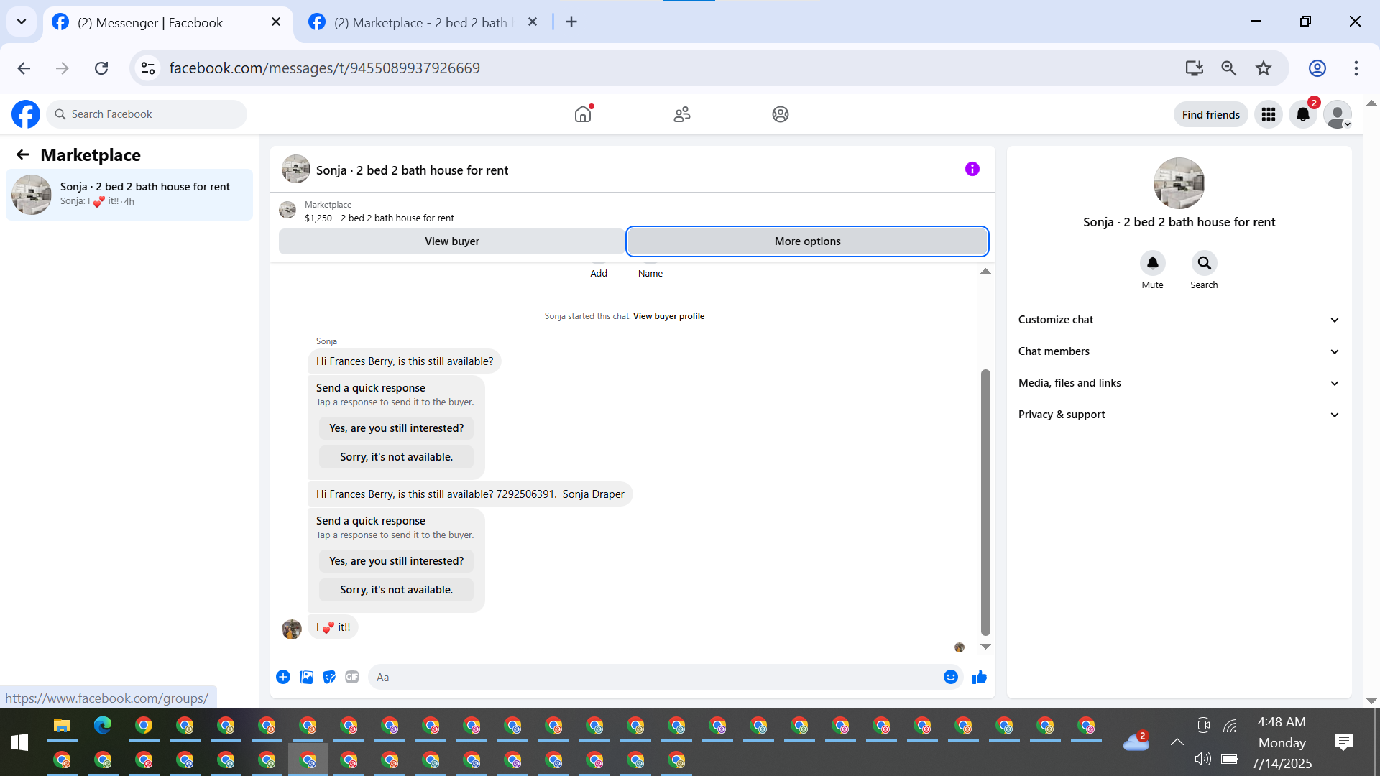The image size is (1380, 776).
Task: Send quick reply "Sorry, it's not available."
Action: click(x=396, y=590)
